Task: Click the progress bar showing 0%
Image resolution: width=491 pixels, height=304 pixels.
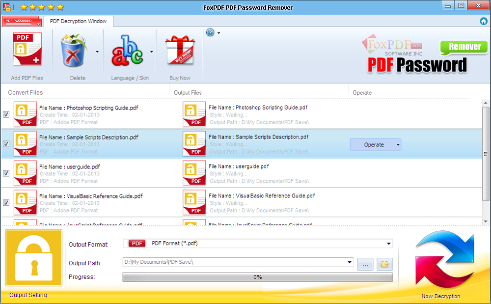Action: point(258,277)
